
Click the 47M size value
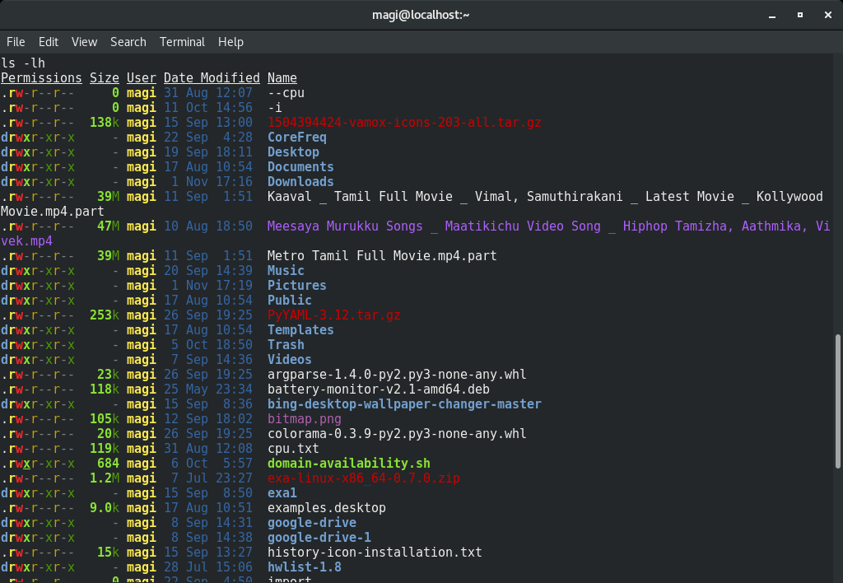108,226
